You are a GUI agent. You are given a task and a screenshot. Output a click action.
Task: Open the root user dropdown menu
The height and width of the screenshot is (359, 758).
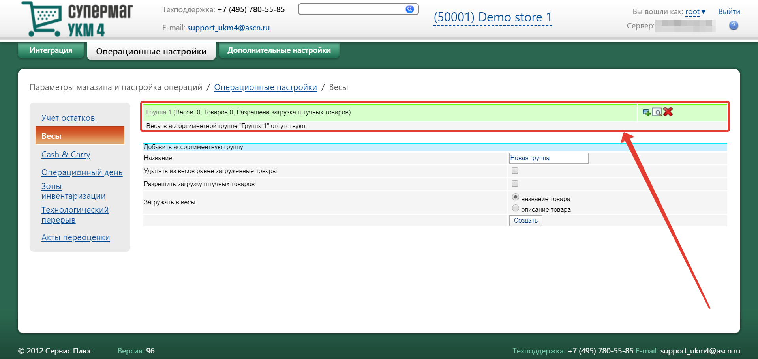696,12
